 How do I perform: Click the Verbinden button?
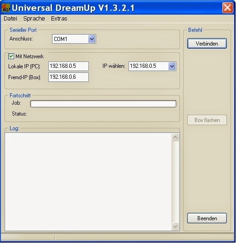click(207, 44)
